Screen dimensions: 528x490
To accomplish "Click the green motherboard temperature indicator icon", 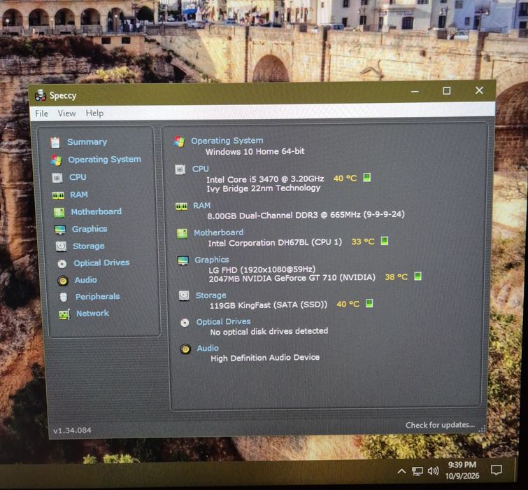I will 384,241.
